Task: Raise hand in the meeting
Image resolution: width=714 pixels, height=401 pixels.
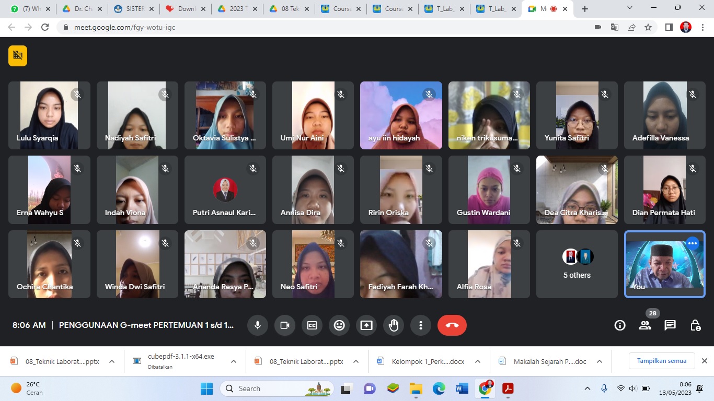Action: [x=394, y=325]
